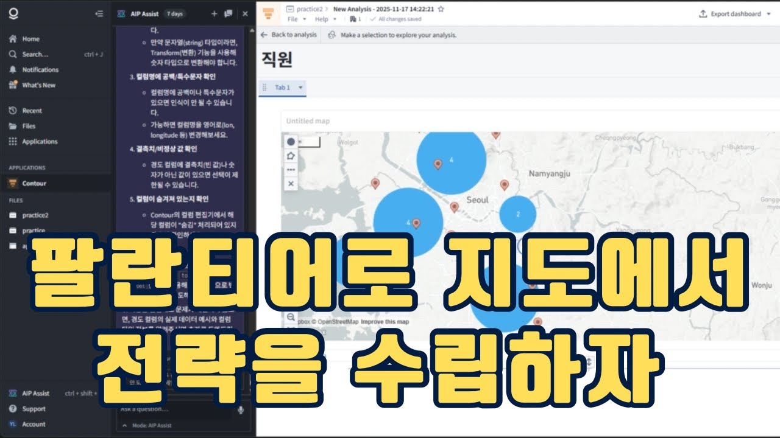The image size is (780, 438).
Task: Click the Contour application icon in the header
Action: [268, 13]
